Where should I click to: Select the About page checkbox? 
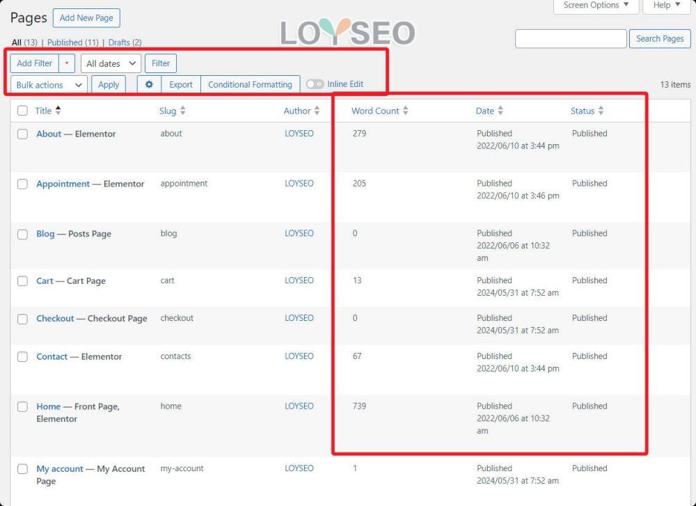(x=22, y=134)
